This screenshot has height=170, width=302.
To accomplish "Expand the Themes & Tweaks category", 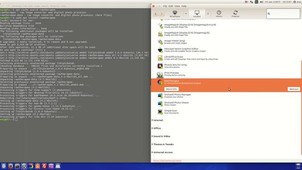I will (163, 144).
